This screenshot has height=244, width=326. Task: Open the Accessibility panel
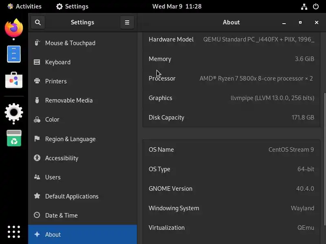[62, 158]
